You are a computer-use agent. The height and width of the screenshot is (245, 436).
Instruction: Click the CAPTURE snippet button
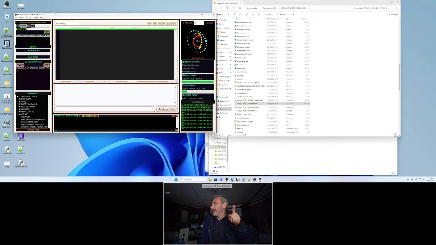[20, 65]
